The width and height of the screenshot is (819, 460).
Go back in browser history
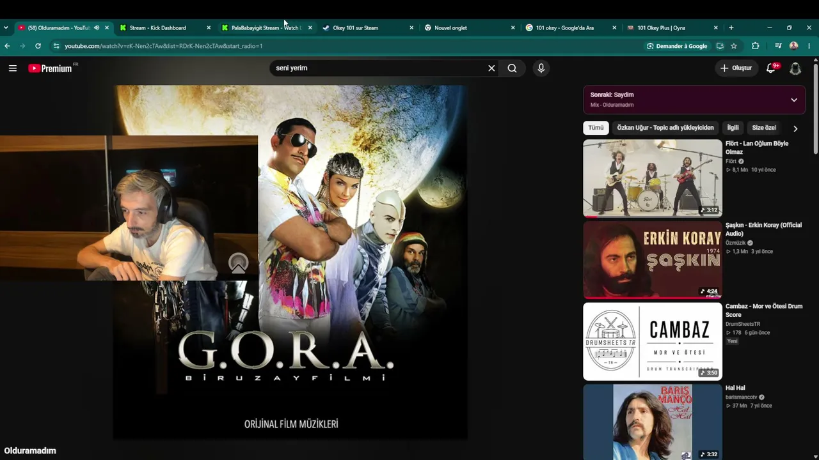[7, 46]
